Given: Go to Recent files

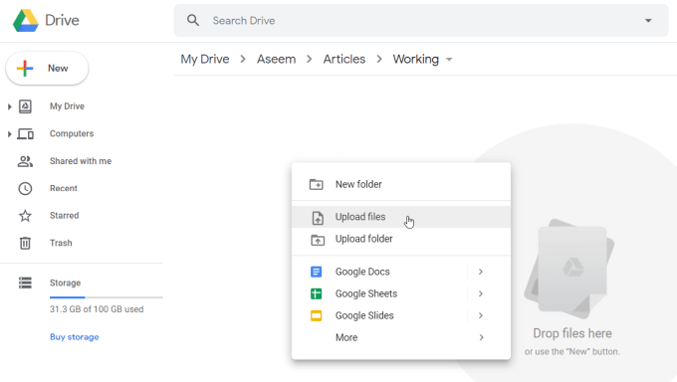Looking at the screenshot, I should pos(64,188).
